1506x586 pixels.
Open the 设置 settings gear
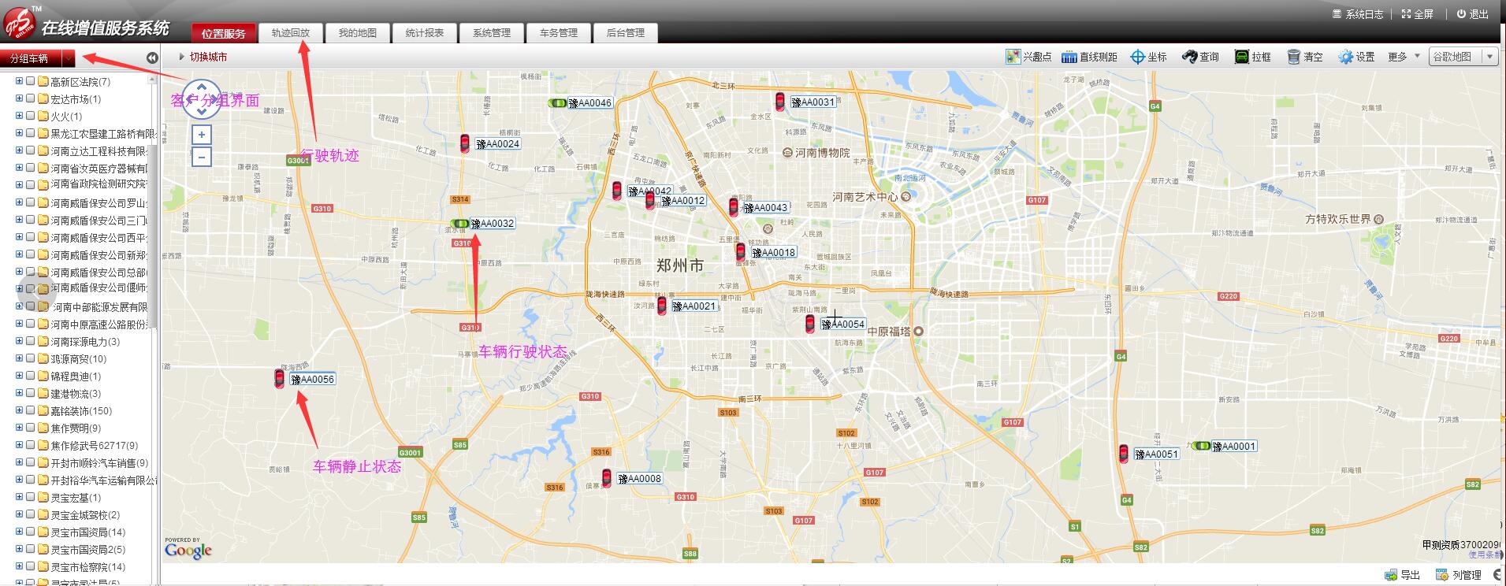tap(1345, 57)
